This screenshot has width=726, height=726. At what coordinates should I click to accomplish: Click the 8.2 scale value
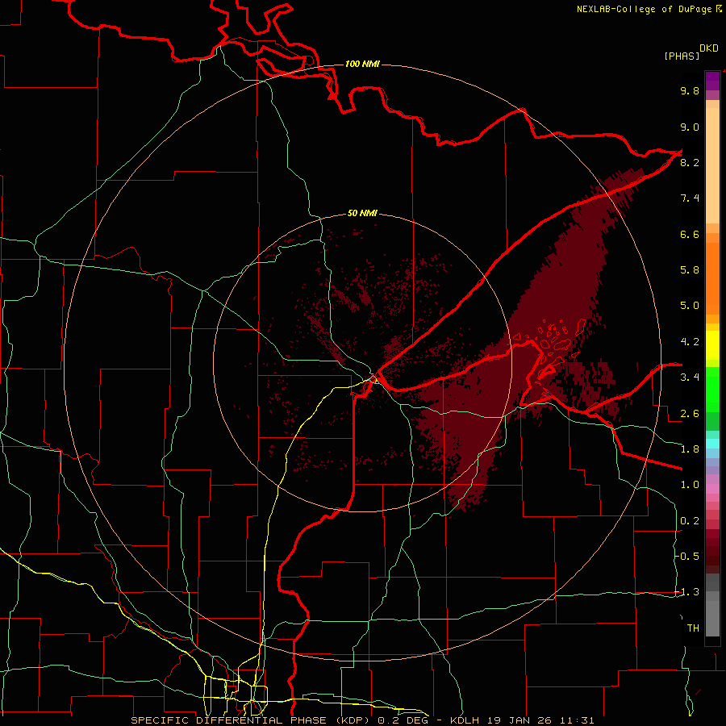690,162
